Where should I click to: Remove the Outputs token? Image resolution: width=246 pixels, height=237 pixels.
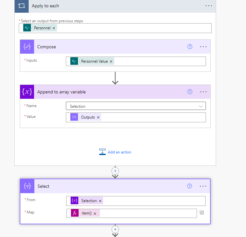[98, 117]
